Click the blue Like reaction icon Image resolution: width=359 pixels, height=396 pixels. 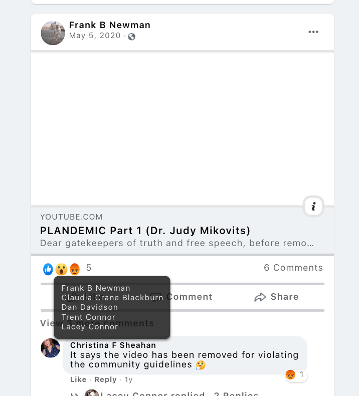tap(48, 269)
